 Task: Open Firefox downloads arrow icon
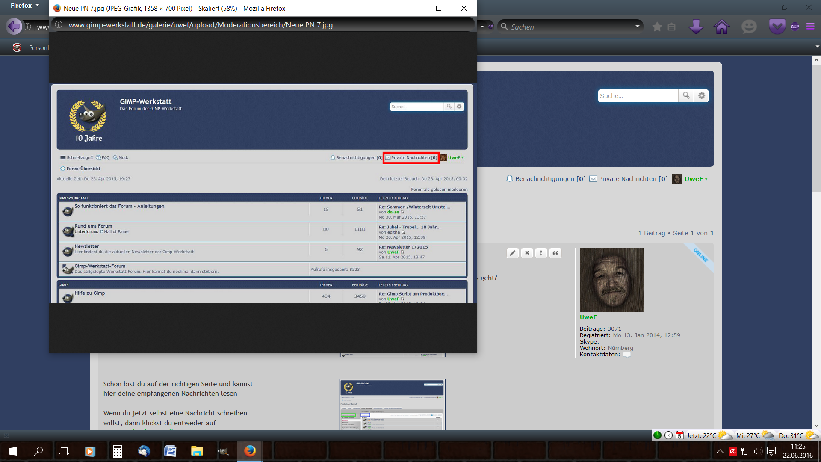(696, 27)
